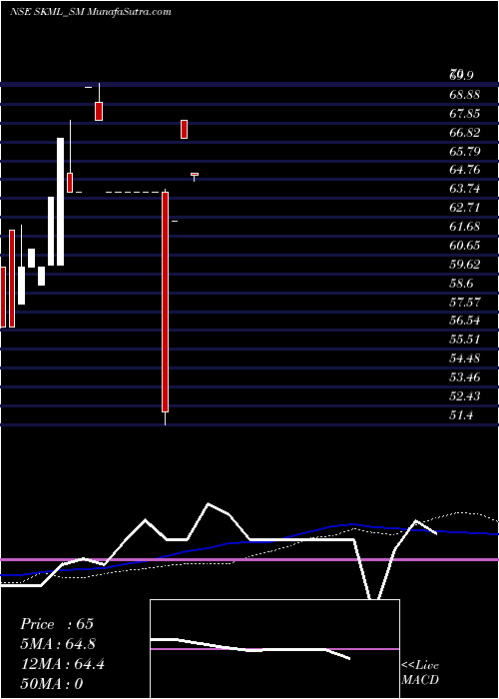This screenshot has width=499, height=699.
Task: Click the Price : 65 readout
Action: pos(57,624)
